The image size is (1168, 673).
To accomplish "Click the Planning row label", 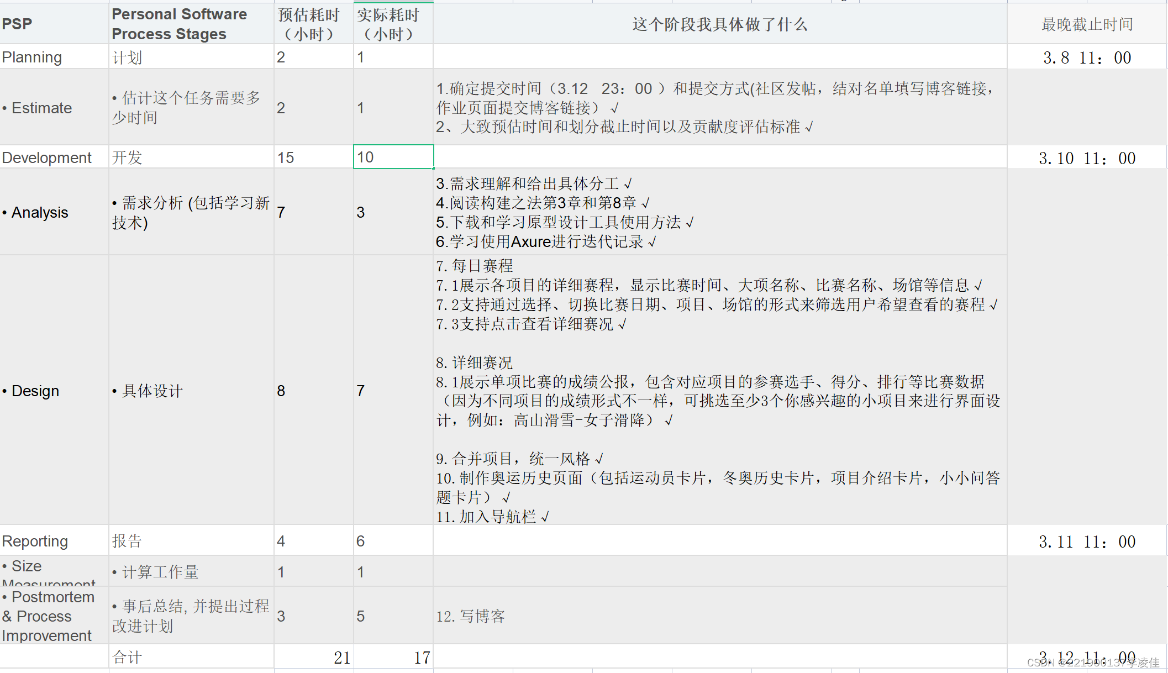I will click(54, 57).
